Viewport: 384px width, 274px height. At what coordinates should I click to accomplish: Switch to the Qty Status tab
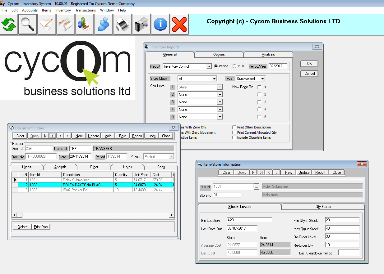click(x=323, y=207)
